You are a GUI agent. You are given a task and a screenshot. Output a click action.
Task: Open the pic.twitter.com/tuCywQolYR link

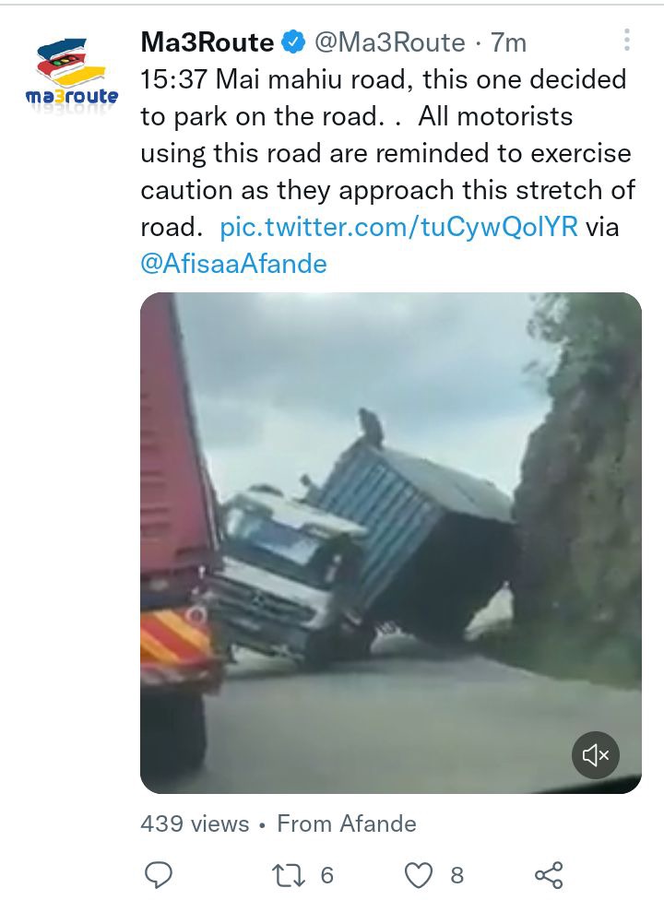click(x=399, y=227)
